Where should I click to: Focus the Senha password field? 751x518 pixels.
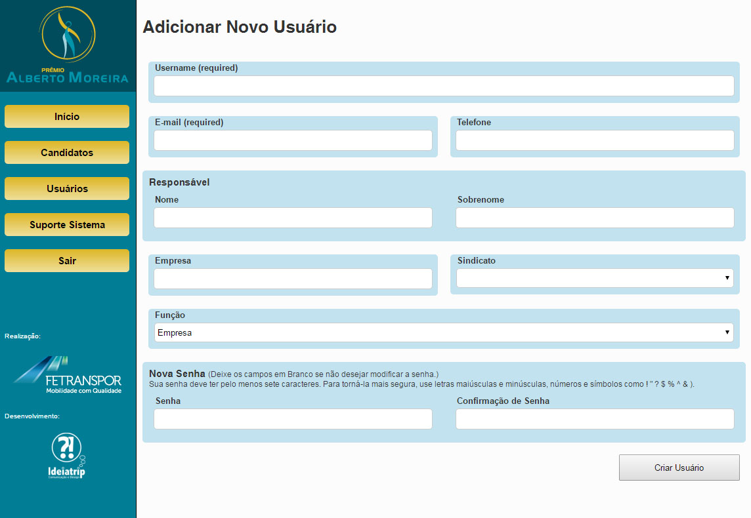[x=293, y=419]
